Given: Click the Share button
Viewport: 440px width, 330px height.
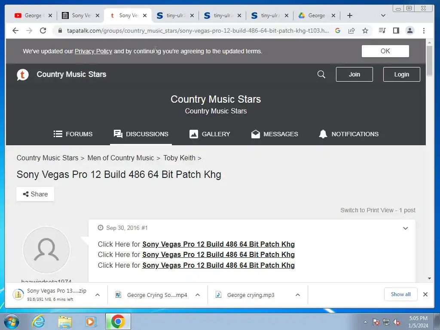Looking at the screenshot, I should (x=35, y=194).
